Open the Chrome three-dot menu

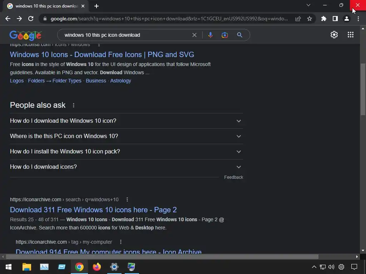tap(358, 19)
